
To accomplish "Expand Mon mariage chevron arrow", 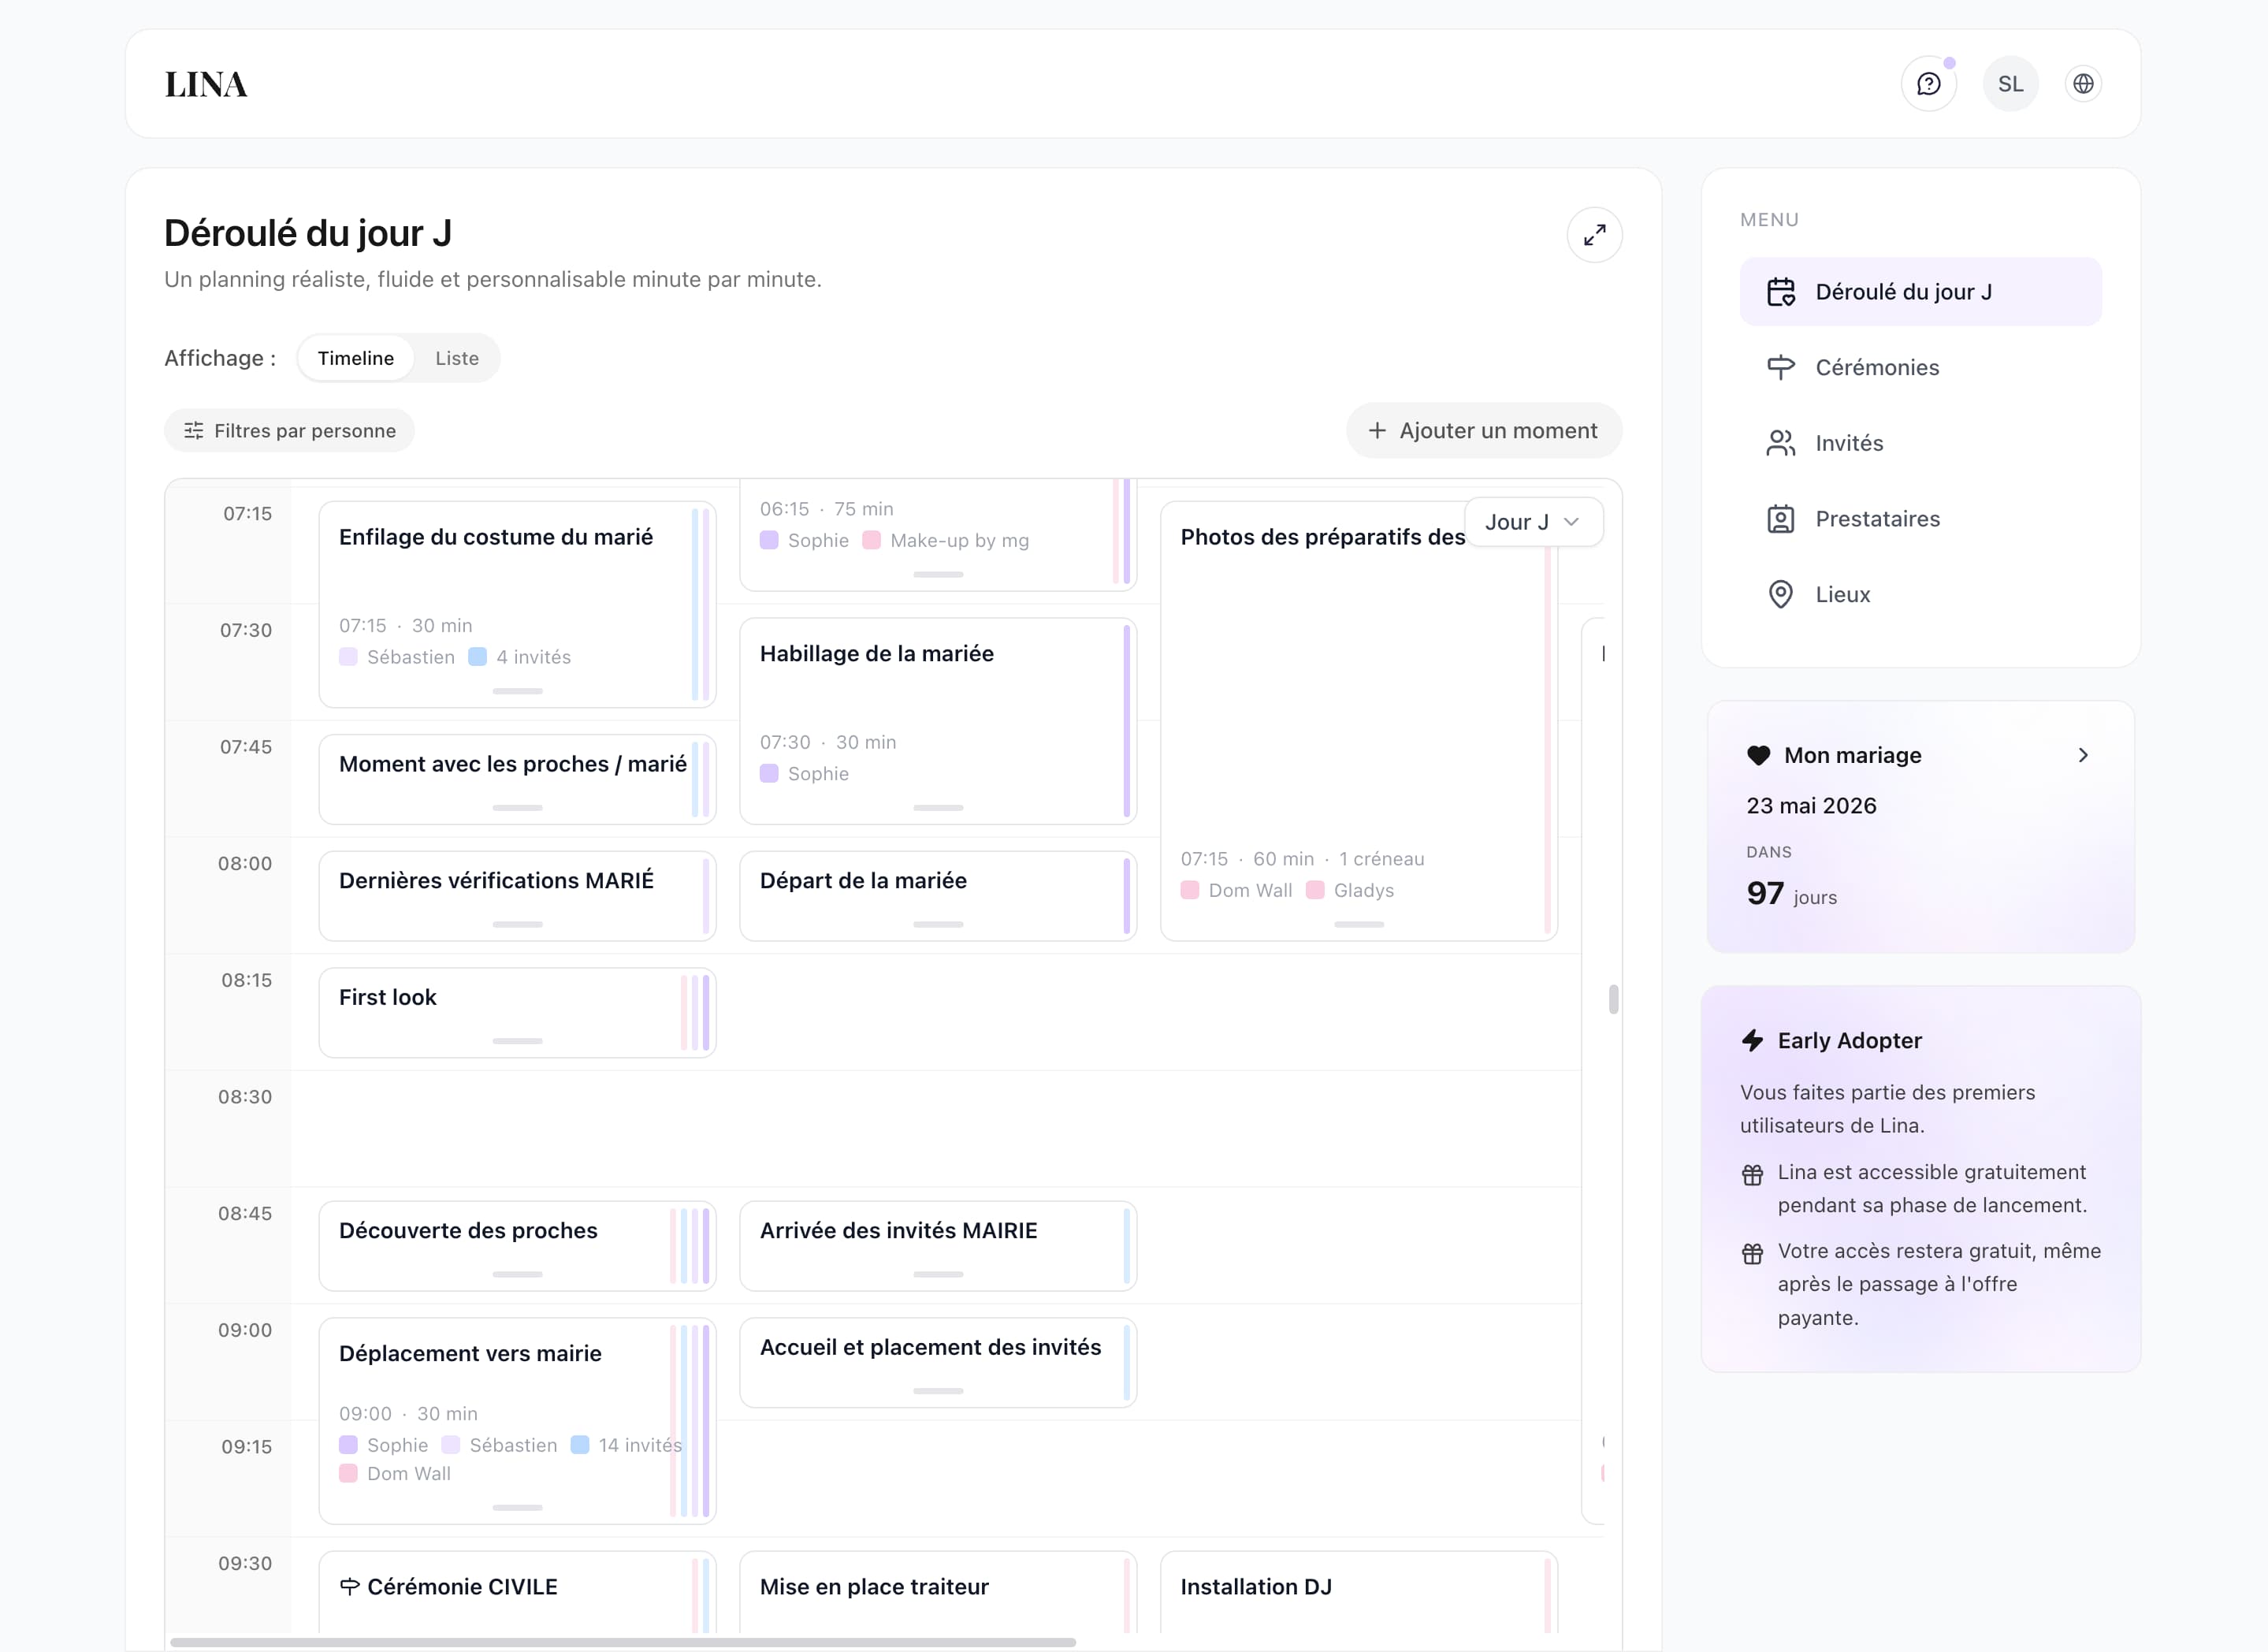I will click(2083, 755).
